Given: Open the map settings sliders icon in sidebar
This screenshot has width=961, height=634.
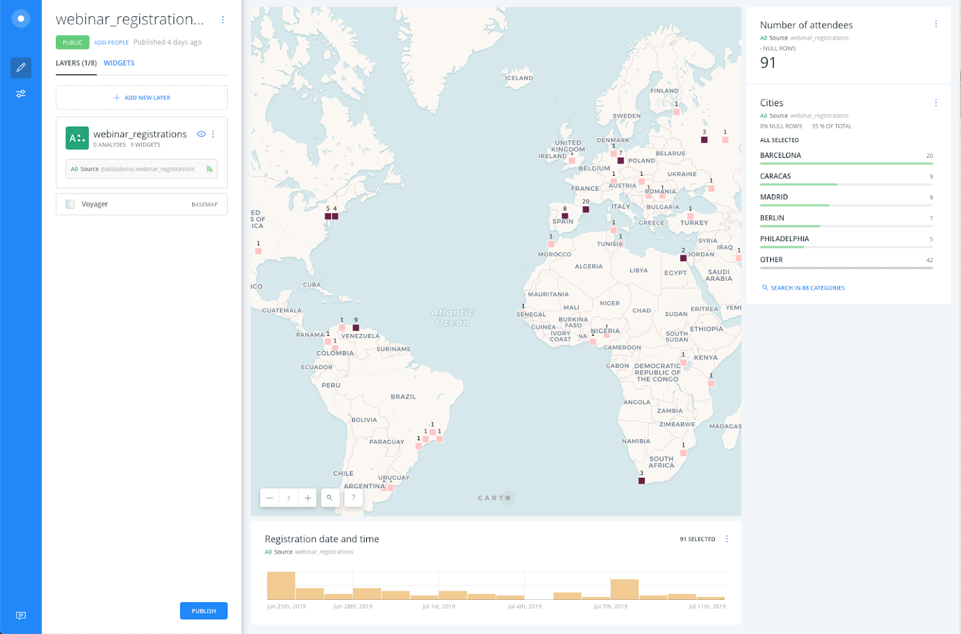Looking at the screenshot, I should tap(20, 94).
